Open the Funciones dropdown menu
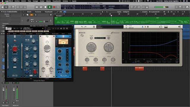The height and width of the screenshot is (107, 190). [39, 12]
